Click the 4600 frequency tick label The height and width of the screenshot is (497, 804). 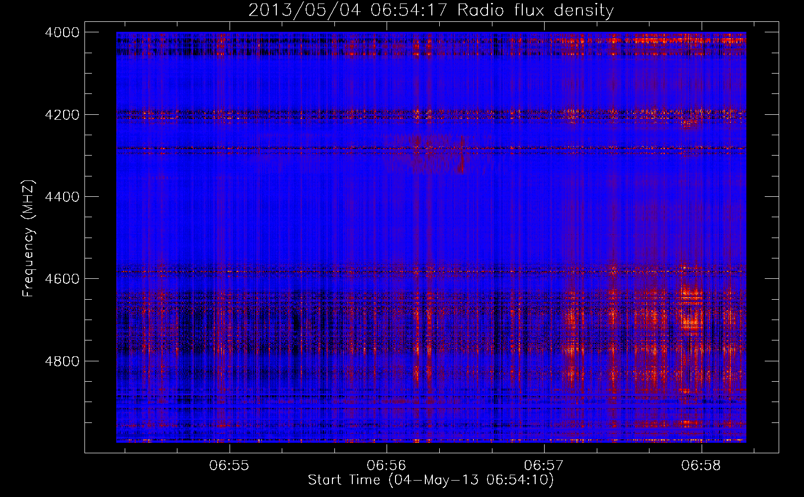62,279
